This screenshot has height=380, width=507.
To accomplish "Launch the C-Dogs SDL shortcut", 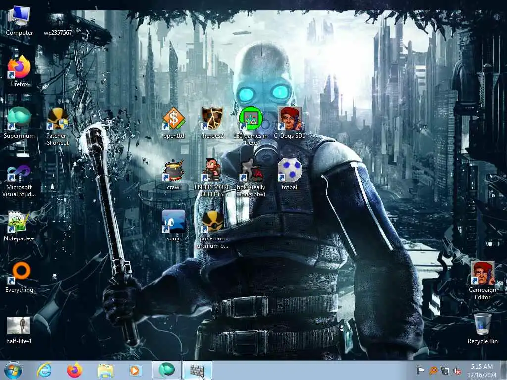I will (289, 123).
